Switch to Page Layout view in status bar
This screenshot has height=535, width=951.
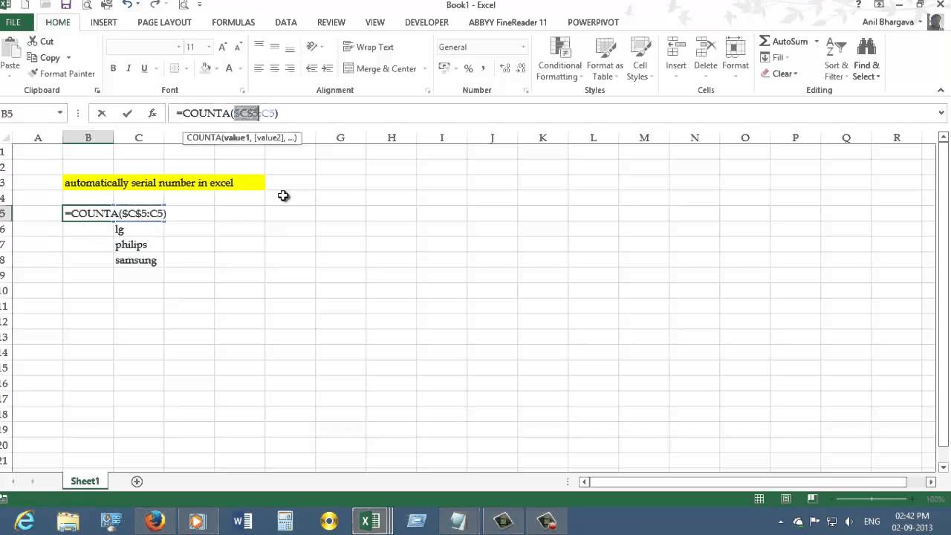click(786, 499)
